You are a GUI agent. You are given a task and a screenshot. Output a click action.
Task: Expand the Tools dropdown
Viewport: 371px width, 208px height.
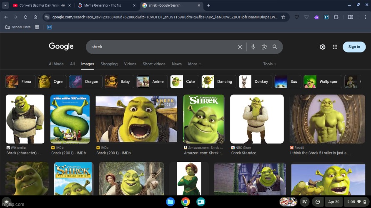point(270,64)
